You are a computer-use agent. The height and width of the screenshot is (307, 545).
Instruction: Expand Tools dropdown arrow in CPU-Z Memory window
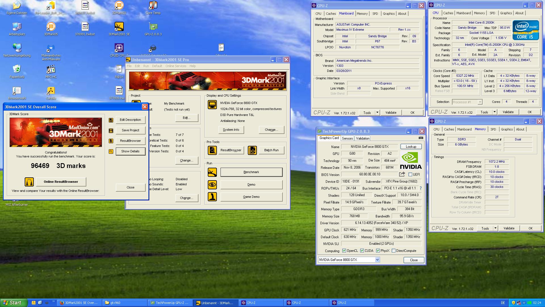tap(495, 228)
